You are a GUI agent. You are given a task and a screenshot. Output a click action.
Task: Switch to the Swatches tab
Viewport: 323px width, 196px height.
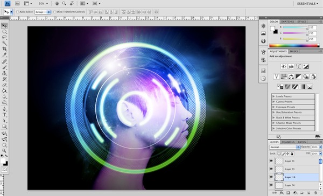(x=287, y=22)
